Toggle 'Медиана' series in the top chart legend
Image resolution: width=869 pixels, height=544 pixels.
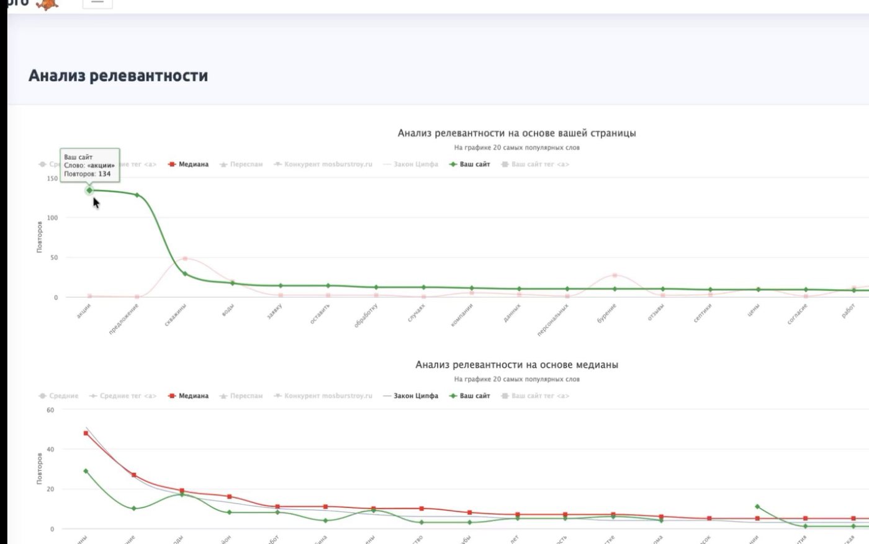[189, 164]
